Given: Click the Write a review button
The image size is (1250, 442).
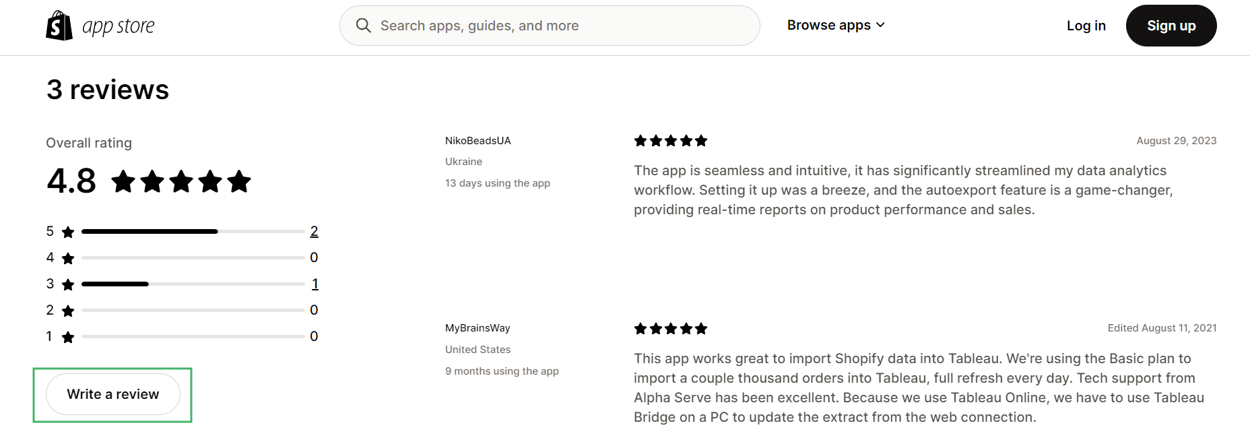Looking at the screenshot, I should point(113,394).
